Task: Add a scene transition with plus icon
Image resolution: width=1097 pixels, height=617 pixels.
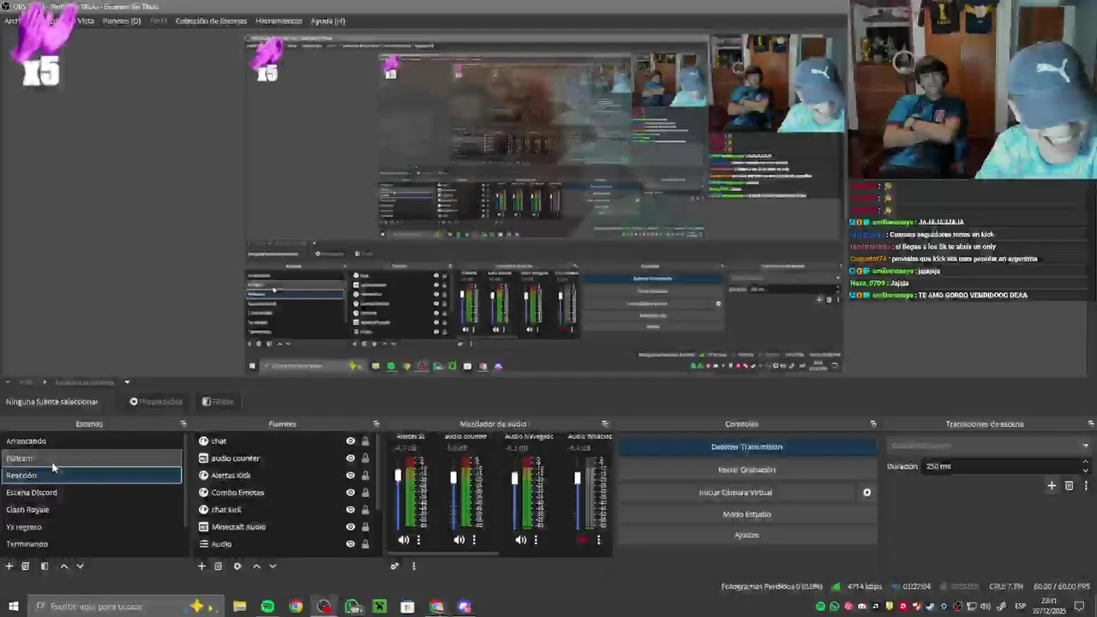Action: (1052, 486)
